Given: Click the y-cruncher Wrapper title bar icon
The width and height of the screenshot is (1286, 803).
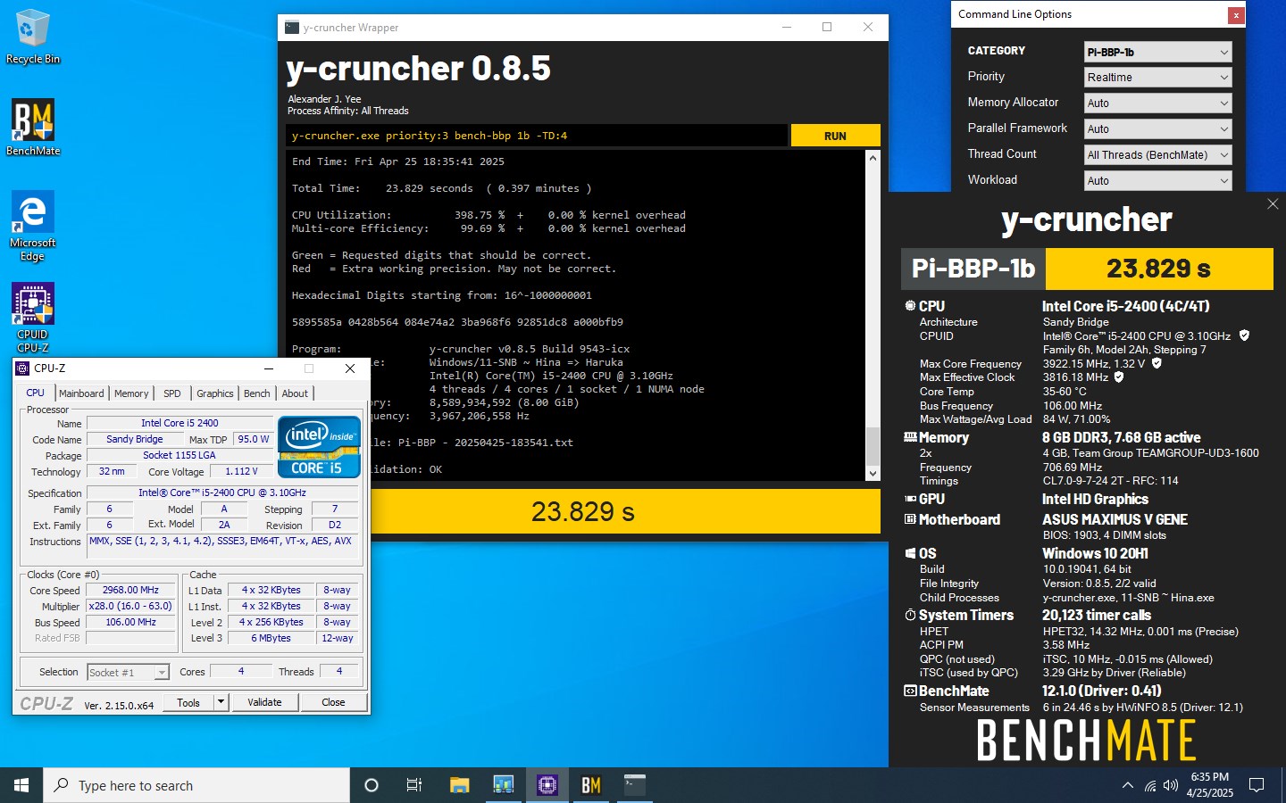Looking at the screenshot, I should pyautogui.click(x=292, y=28).
